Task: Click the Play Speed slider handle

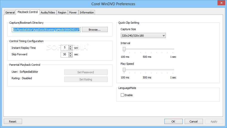Action: tap(124, 70)
